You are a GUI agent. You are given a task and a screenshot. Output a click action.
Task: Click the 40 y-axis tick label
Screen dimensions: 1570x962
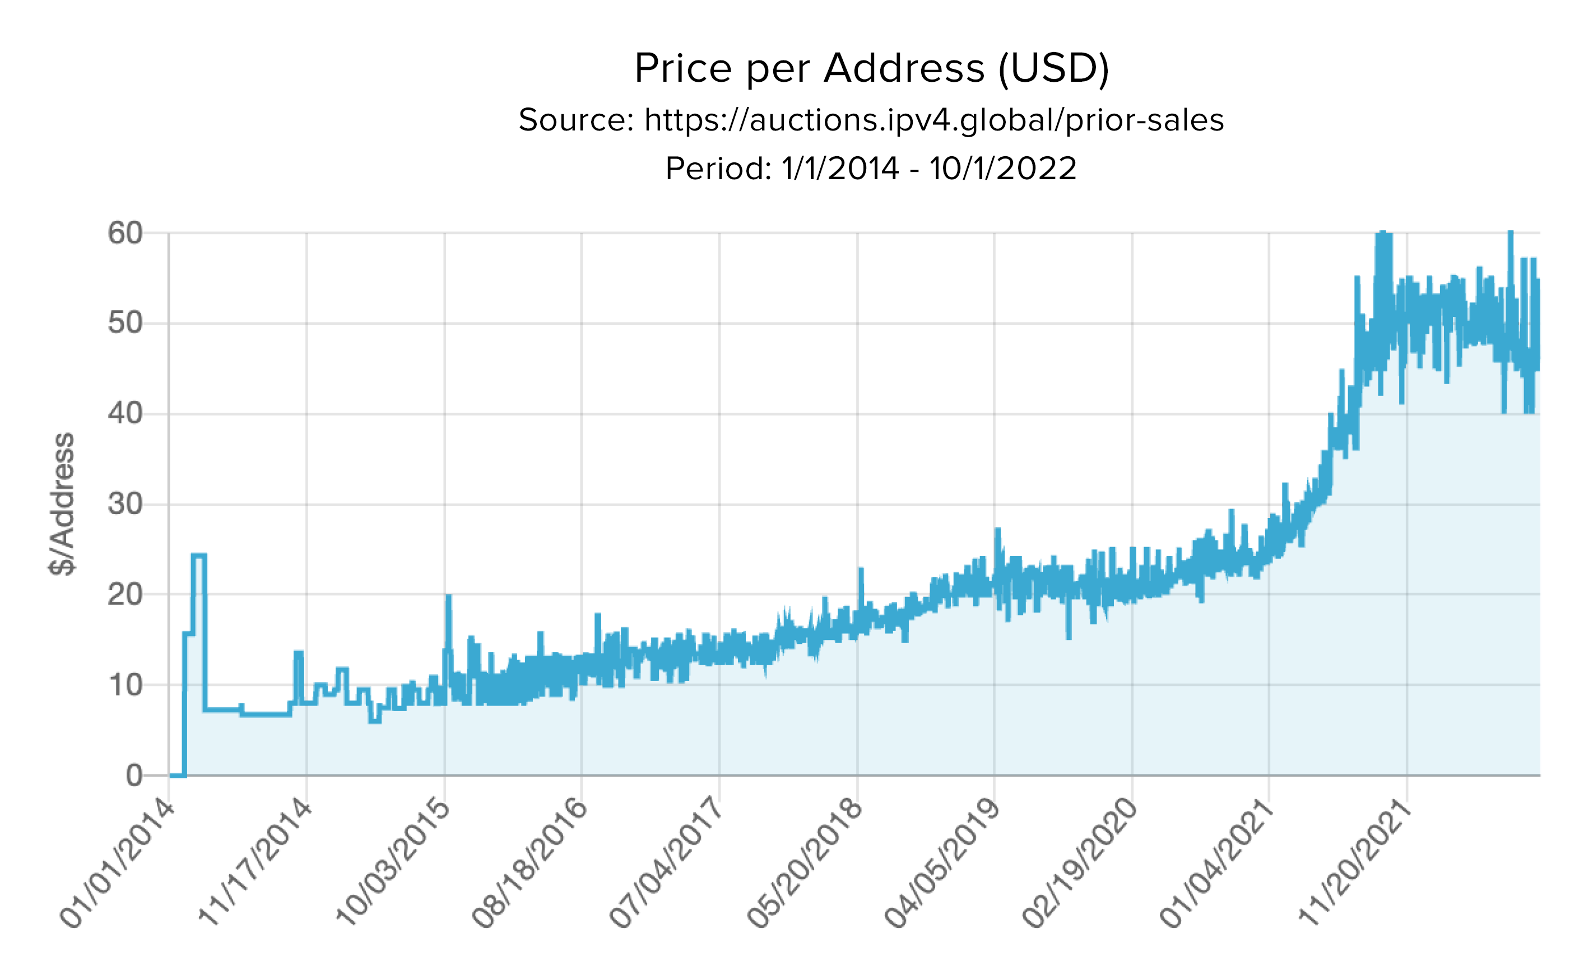125,414
